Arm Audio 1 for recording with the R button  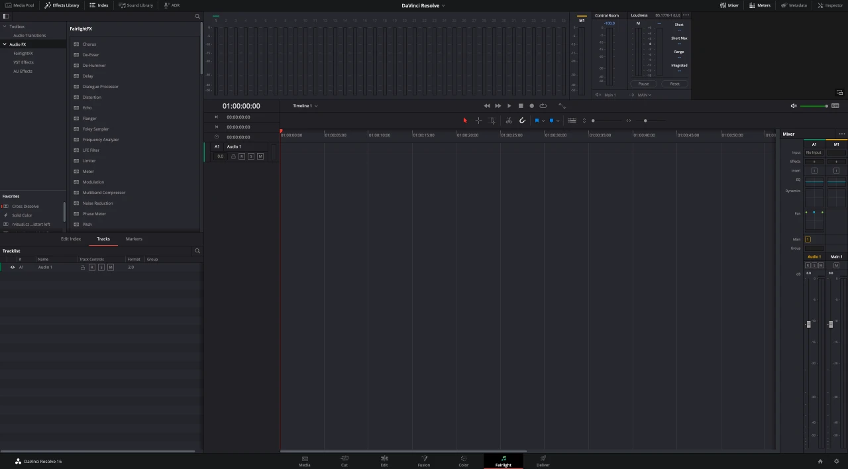pos(241,156)
